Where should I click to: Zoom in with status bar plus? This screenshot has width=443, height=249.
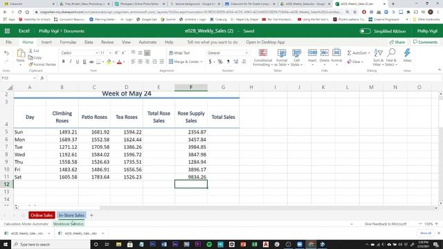(x=437, y=224)
